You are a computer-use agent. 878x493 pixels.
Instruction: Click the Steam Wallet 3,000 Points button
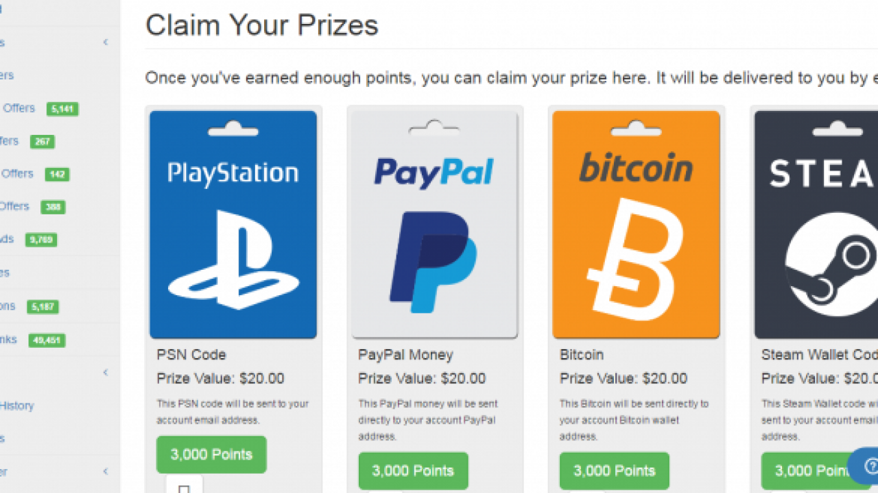pyautogui.click(x=809, y=471)
